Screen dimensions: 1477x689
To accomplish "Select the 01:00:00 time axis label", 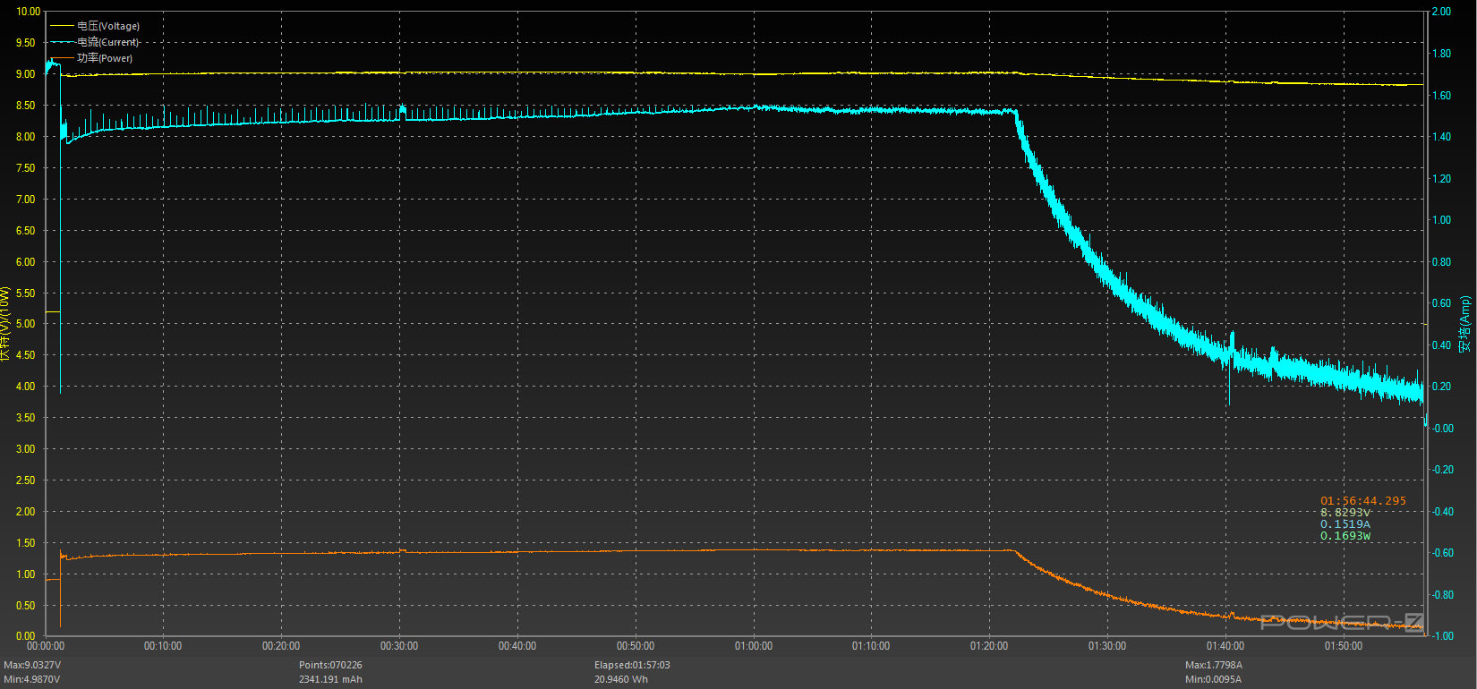I will 753,646.
